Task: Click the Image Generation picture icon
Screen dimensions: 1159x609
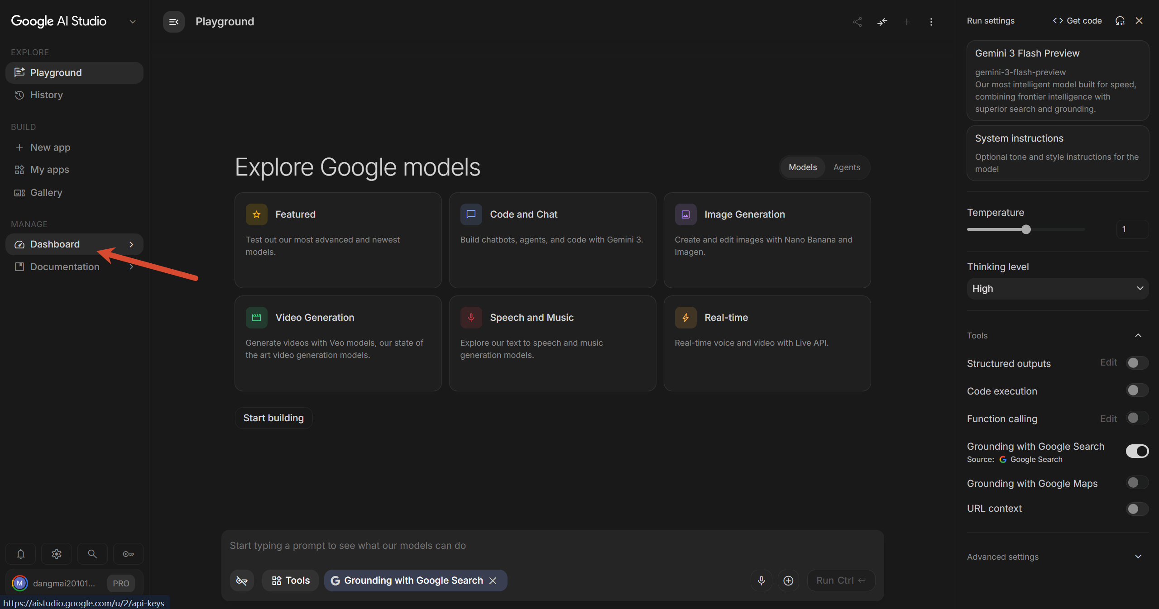Action: 686,214
